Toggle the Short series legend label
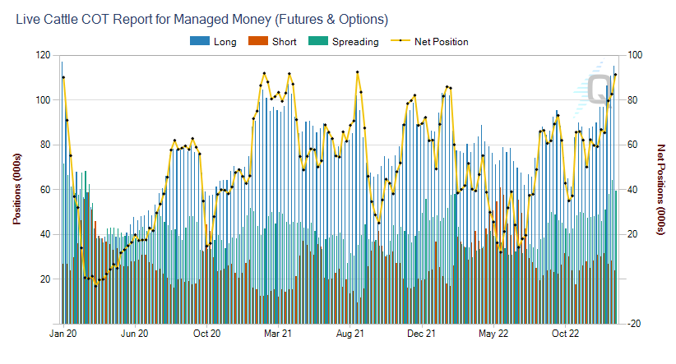Image resolution: width=676 pixels, height=364 pixels. [284, 42]
